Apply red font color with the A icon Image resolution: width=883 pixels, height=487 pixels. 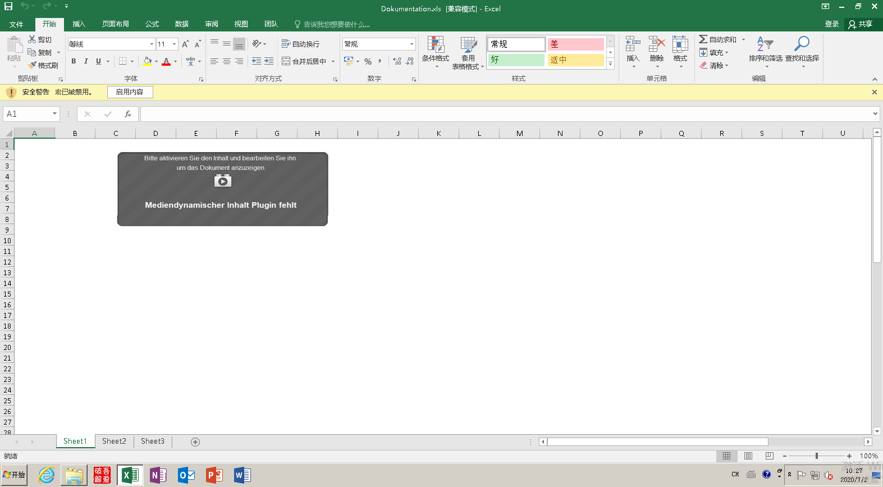166,61
